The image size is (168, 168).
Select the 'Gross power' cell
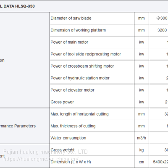92,102
